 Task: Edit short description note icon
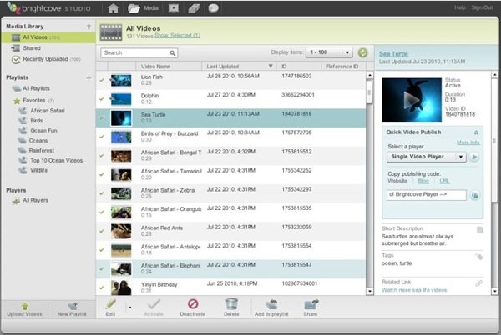coord(480,230)
